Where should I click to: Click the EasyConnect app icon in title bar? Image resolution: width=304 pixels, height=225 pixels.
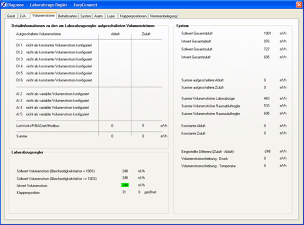(x=4, y=5)
